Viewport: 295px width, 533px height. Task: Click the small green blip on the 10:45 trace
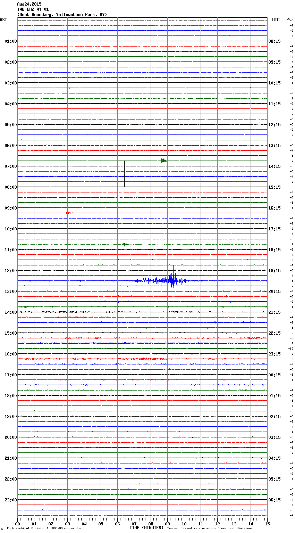[125, 244]
